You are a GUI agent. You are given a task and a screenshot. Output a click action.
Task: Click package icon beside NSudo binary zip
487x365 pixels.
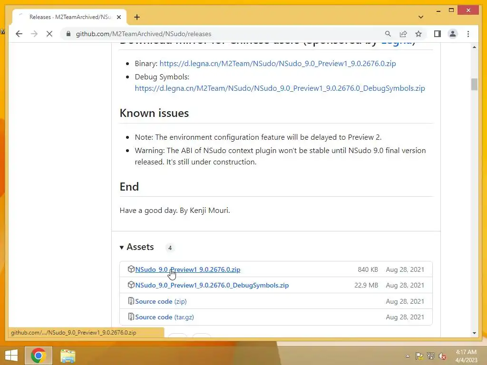(131, 269)
